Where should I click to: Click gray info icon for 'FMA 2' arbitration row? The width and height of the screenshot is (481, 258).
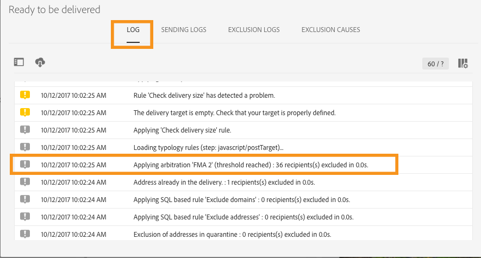click(x=25, y=165)
